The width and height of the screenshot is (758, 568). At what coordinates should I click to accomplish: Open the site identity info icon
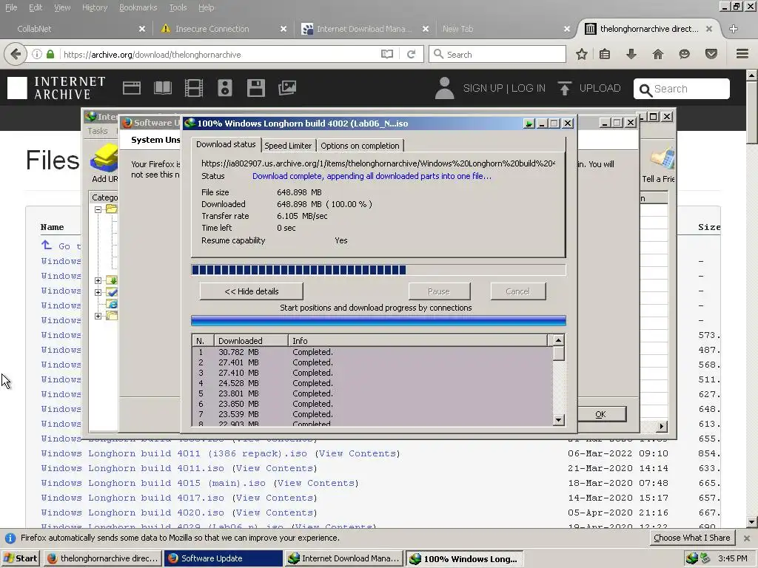coord(37,54)
